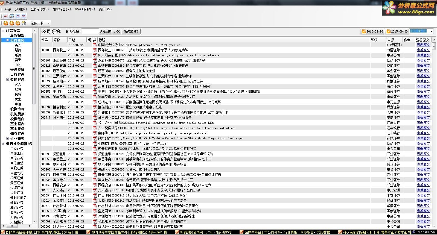Sort by the 日期 column header
This screenshot has height=235, width=437.
[x=77, y=40]
